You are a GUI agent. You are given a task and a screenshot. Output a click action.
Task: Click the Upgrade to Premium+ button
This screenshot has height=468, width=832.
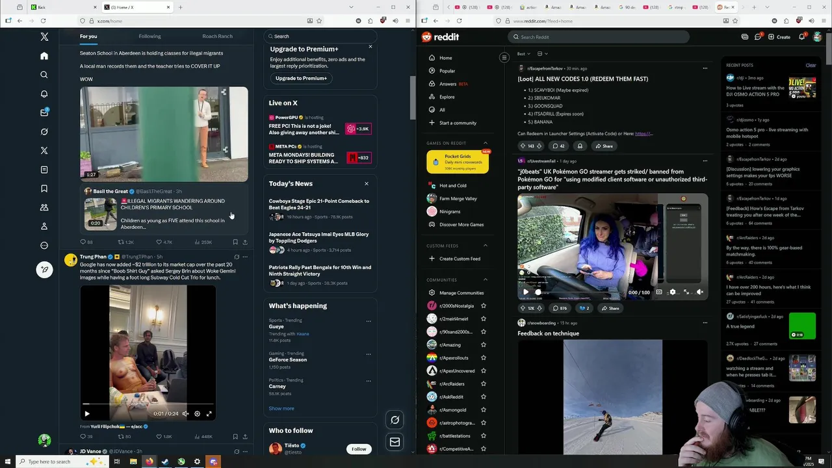coord(301,78)
